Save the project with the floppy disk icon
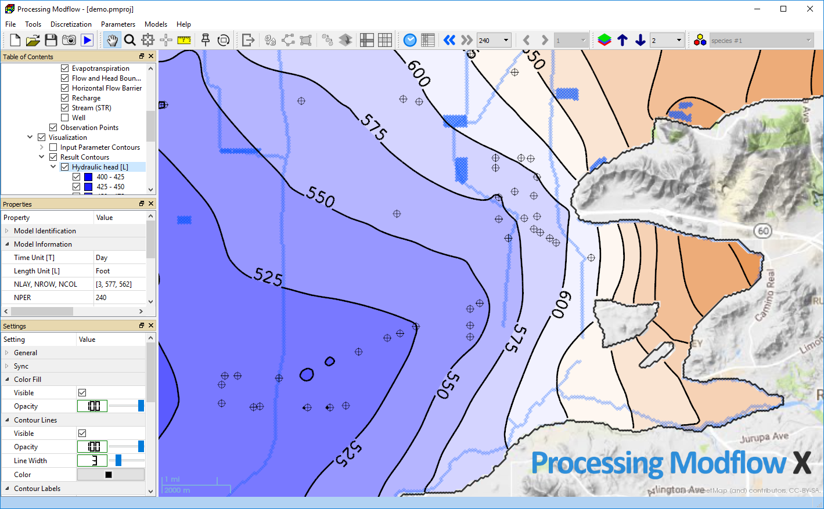The height and width of the screenshot is (509, 824). coord(51,40)
